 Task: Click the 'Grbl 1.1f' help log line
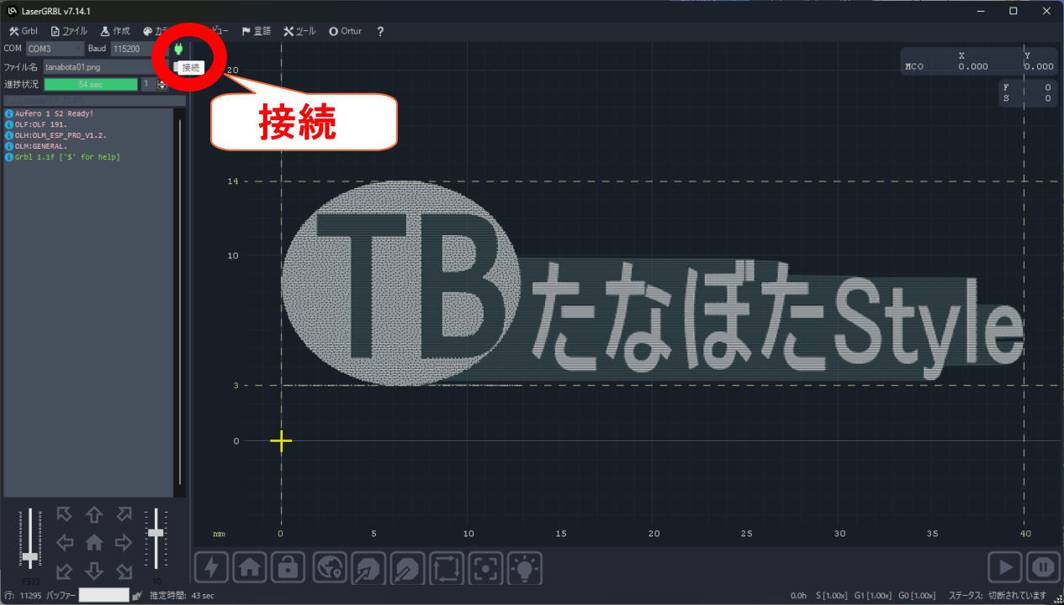click(67, 157)
